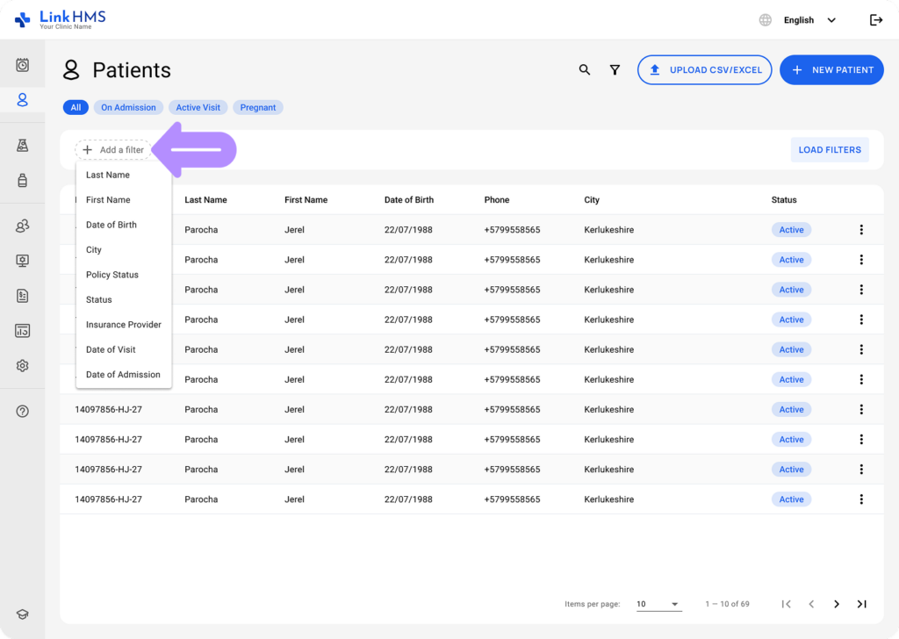The height and width of the screenshot is (639, 899).
Task: Open the pharmacy medication icon
Action: (23, 181)
